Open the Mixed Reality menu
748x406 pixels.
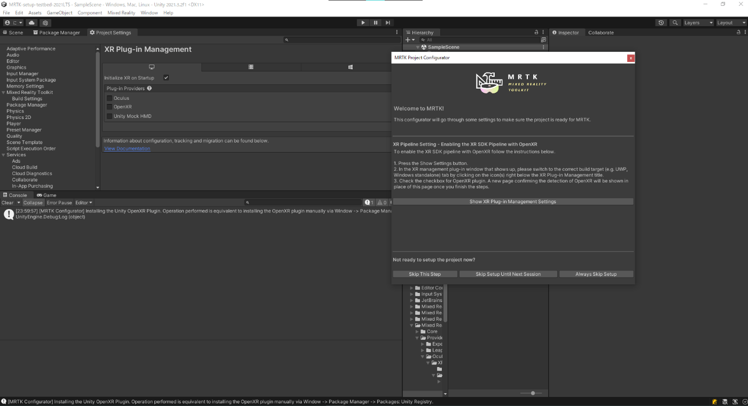pos(121,13)
